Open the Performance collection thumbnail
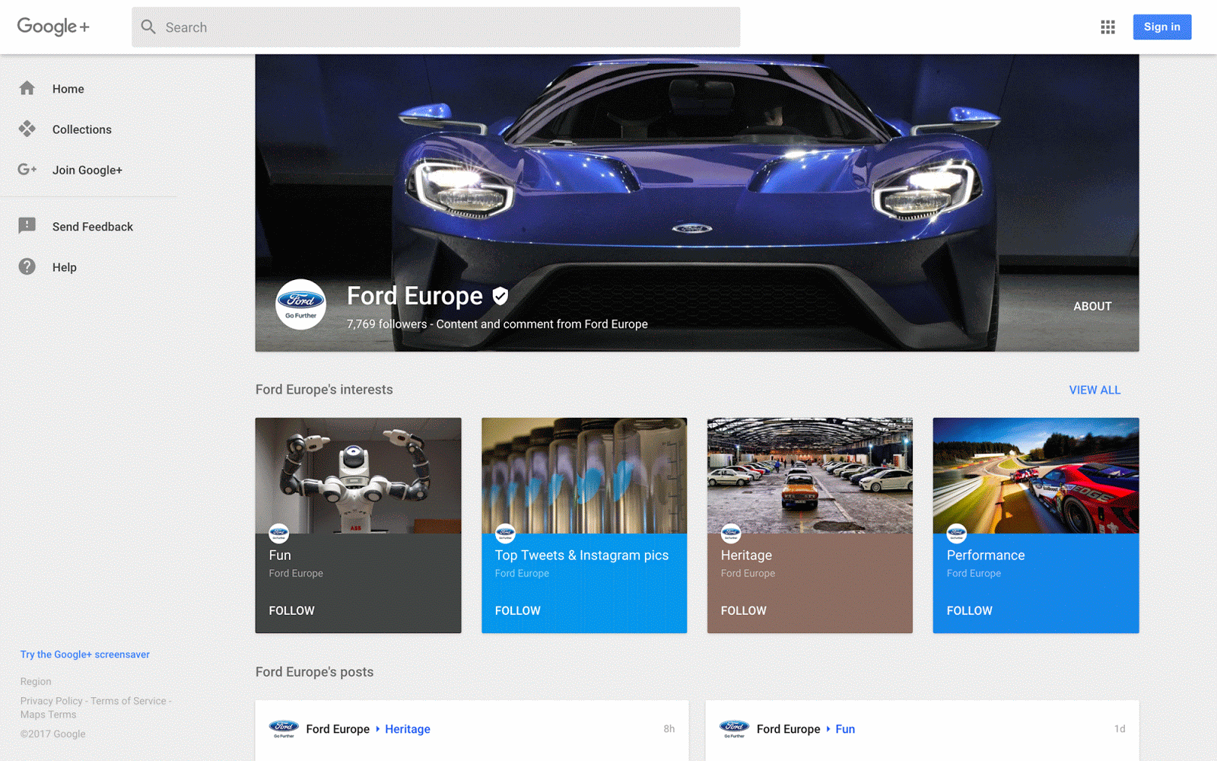This screenshot has height=761, width=1217. pyautogui.click(x=1036, y=475)
